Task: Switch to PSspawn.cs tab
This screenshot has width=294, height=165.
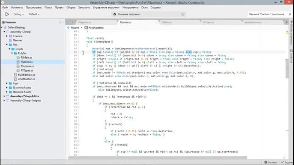Action: [x=85, y=22]
